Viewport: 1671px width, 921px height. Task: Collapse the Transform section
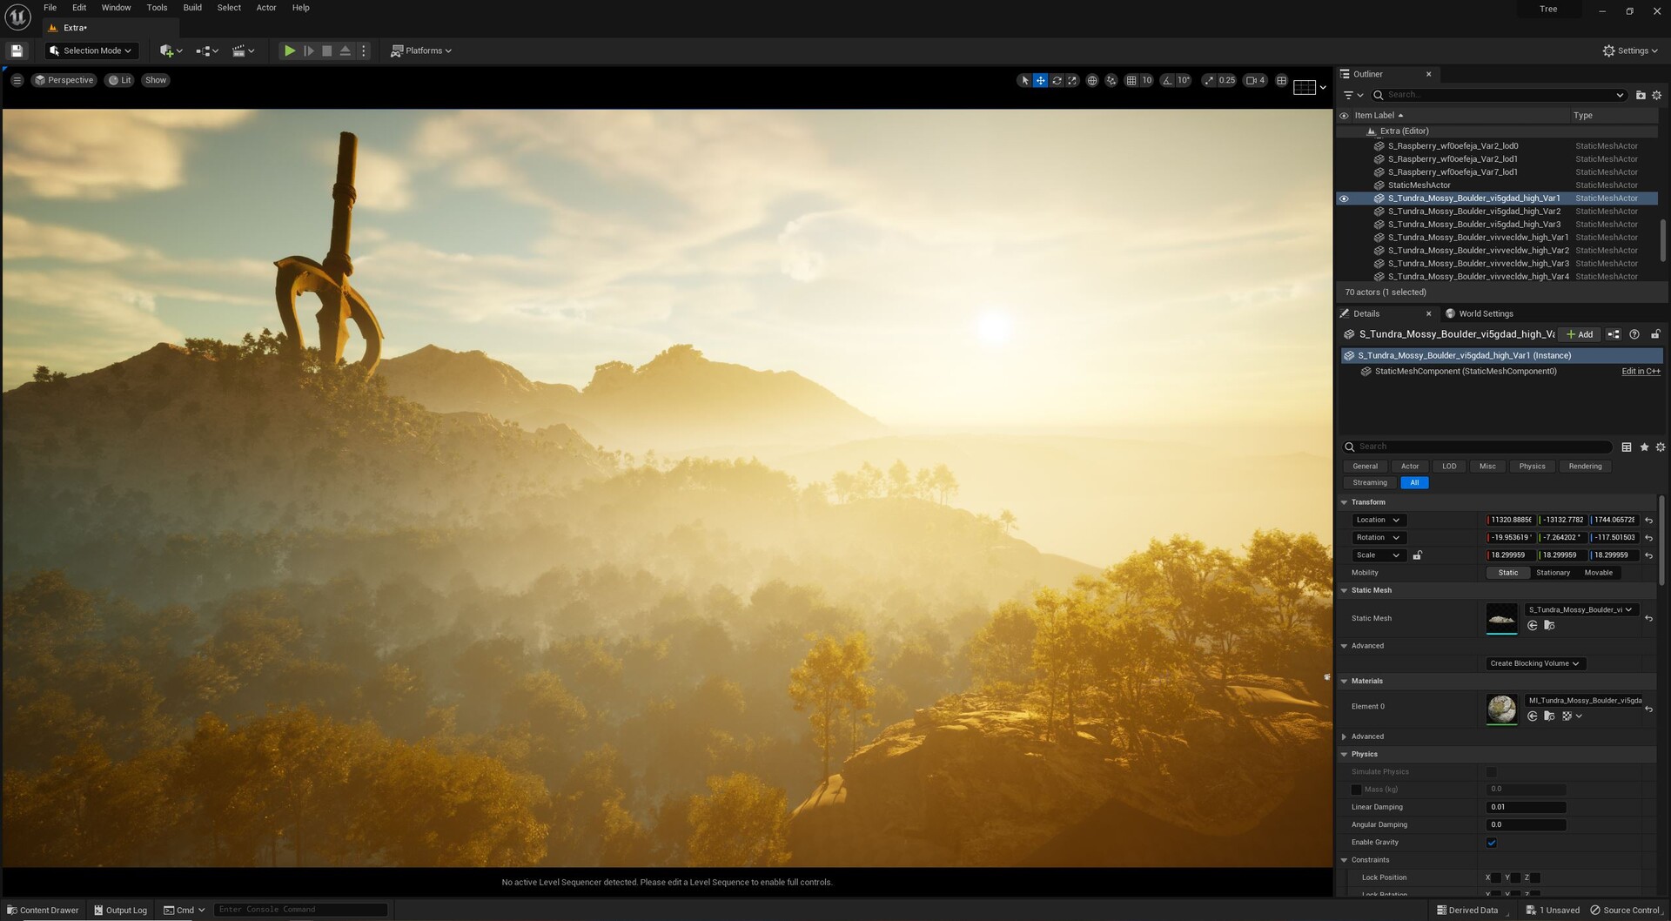[x=1345, y=502]
